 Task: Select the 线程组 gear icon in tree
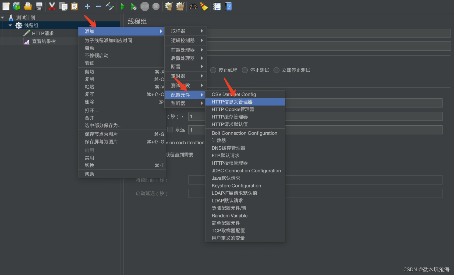pos(19,26)
